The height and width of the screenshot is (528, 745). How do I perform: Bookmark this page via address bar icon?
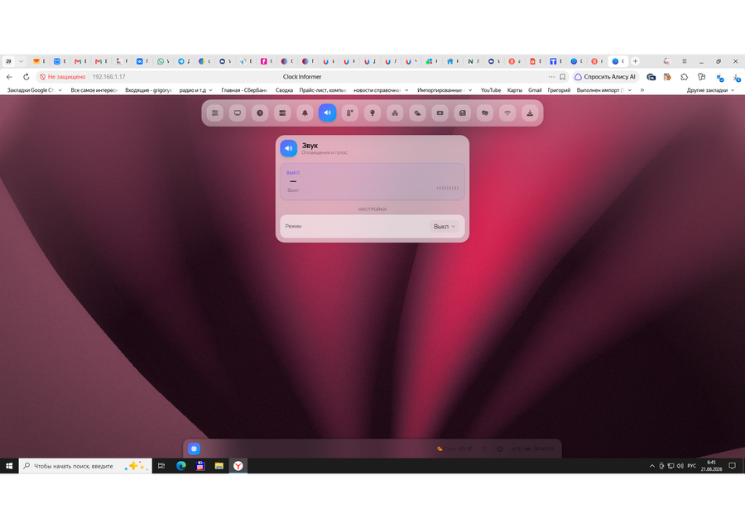[563, 77]
